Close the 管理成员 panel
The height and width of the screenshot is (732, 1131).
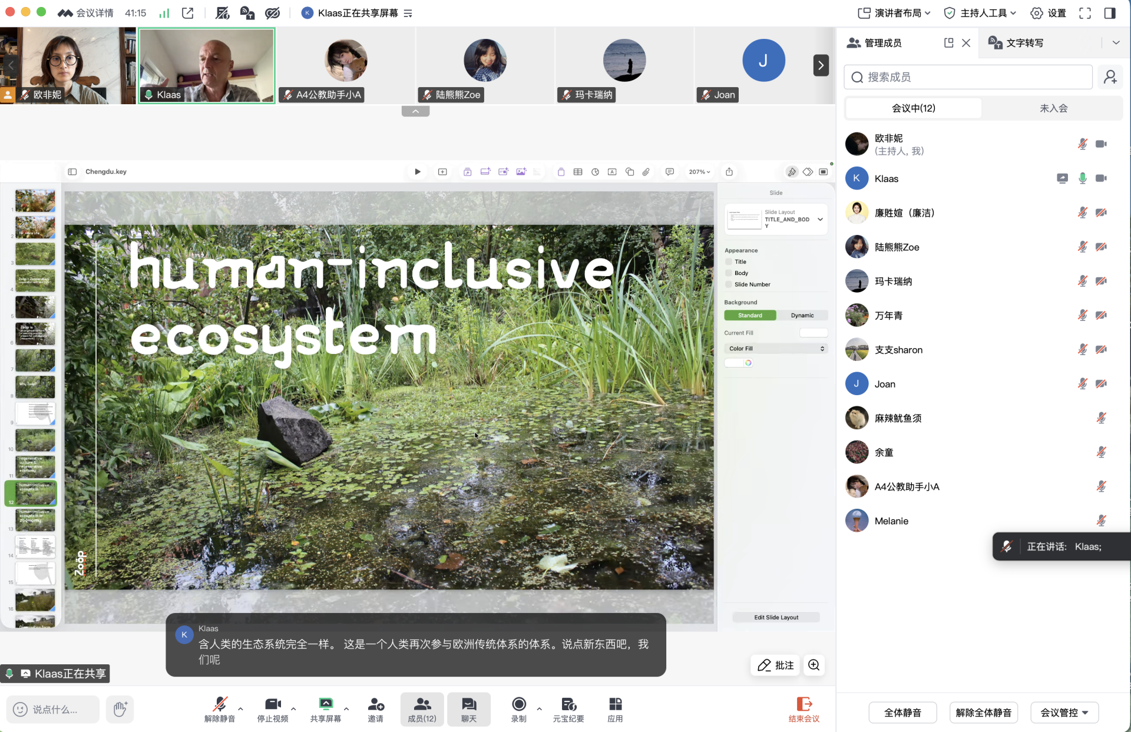click(966, 42)
